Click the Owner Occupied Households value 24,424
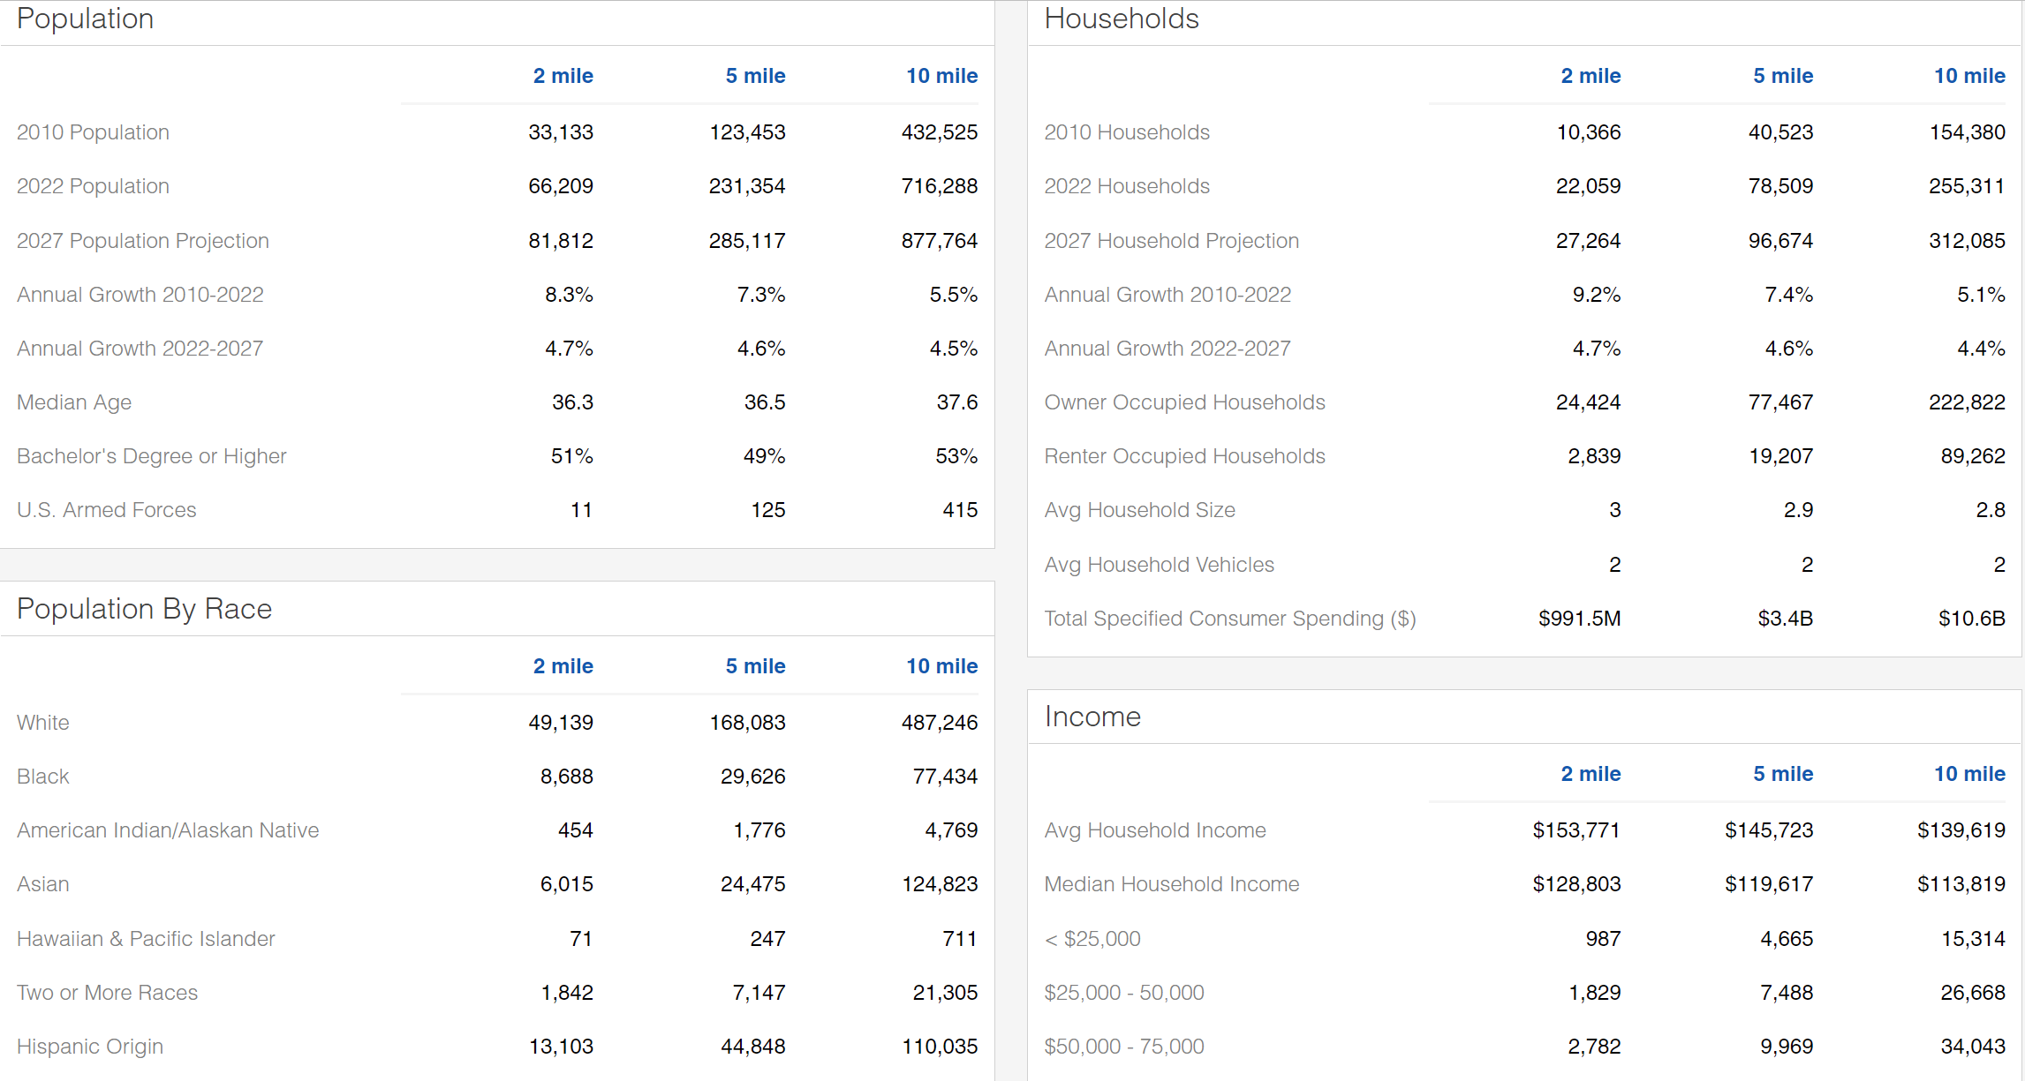This screenshot has height=1081, width=2025. [x=1588, y=402]
